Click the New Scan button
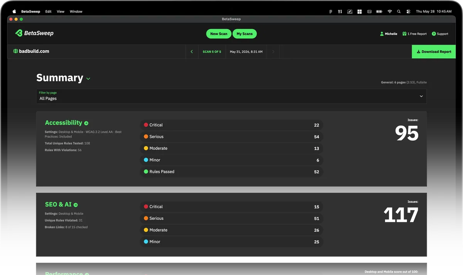 coord(219,34)
